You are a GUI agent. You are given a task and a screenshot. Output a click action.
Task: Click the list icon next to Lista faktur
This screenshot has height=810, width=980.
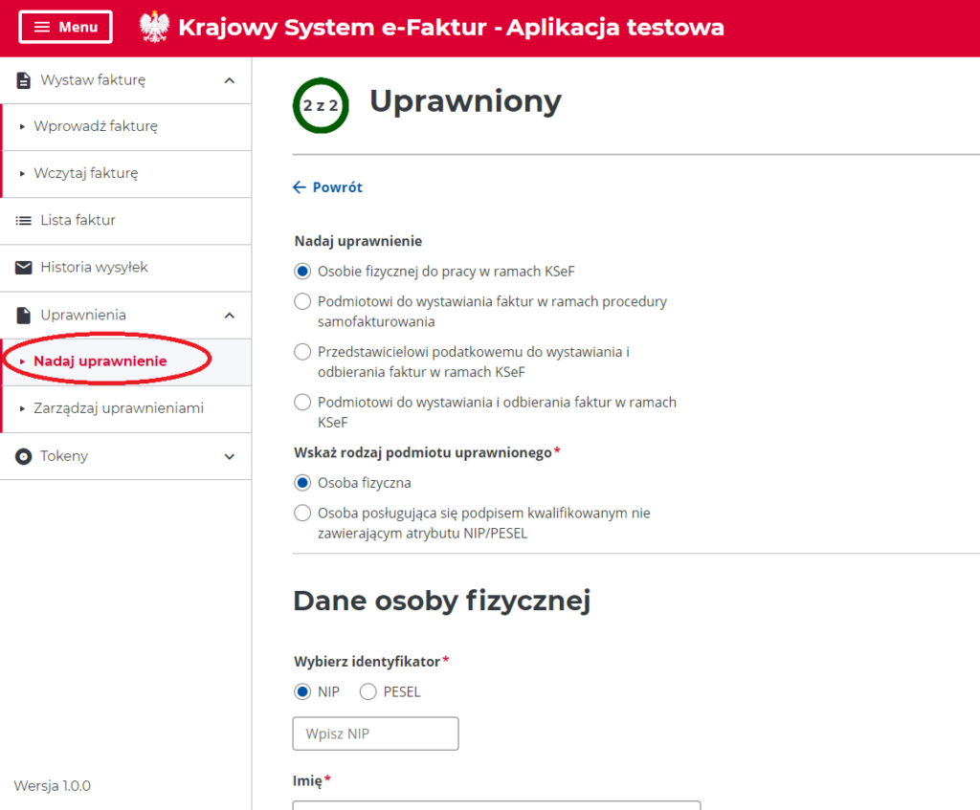click(x=24, y=221)
